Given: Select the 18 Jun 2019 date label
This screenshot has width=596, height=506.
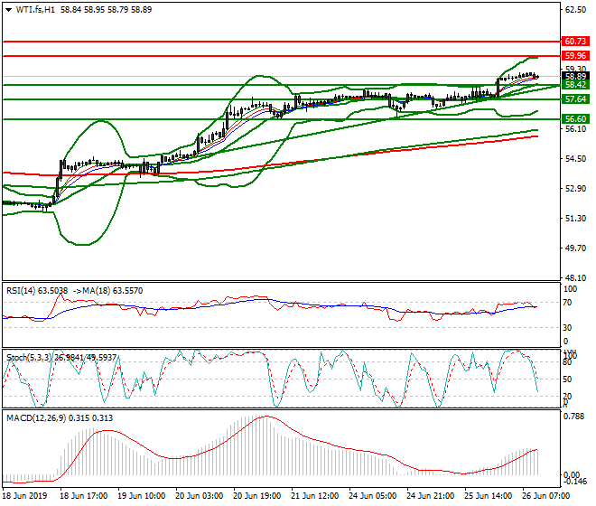Looking at the screenshot, I should point(24,496).
